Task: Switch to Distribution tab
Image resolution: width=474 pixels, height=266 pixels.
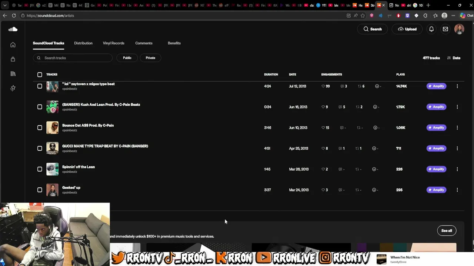Action: click(x=83, y=43)
